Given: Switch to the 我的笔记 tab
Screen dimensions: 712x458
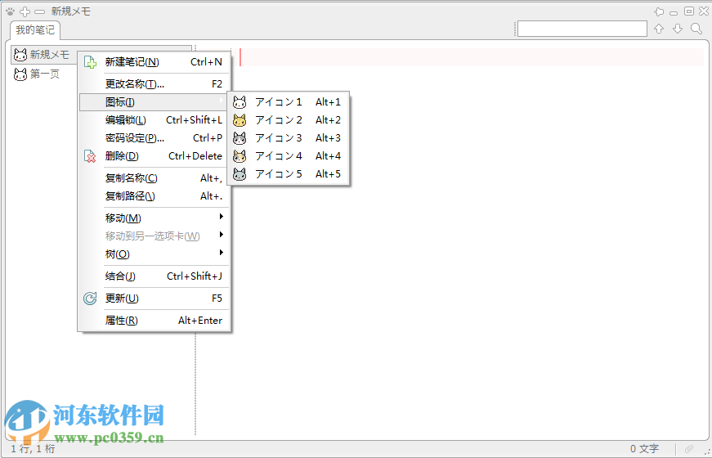Looking at the screenshot, I should pyautogui.click(x=35, y=30).
